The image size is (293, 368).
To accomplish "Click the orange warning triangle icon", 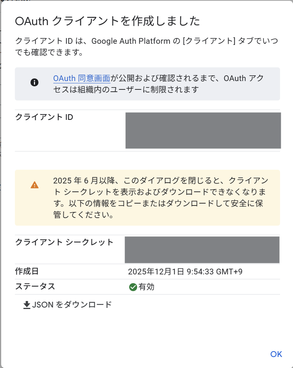I will (35, 185).
